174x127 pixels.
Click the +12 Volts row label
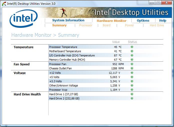coord(55,73)
